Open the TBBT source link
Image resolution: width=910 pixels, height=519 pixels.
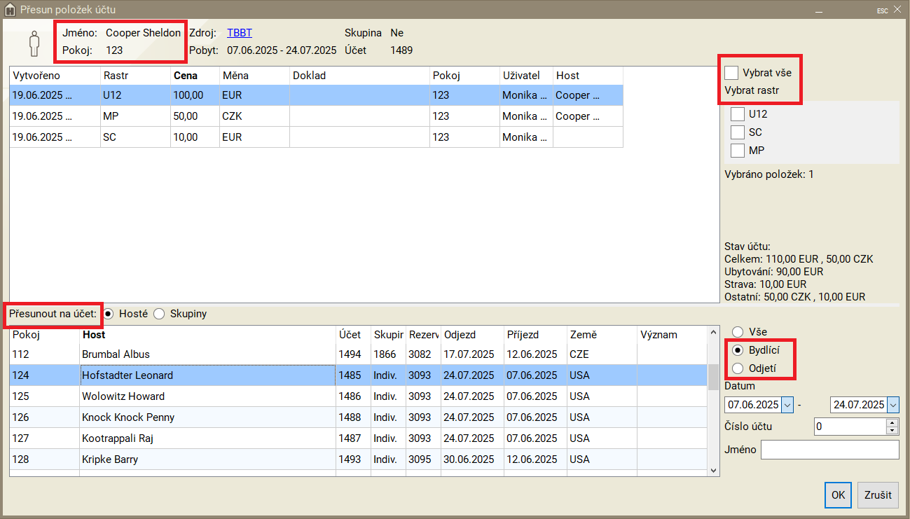[x=240, y=33]
